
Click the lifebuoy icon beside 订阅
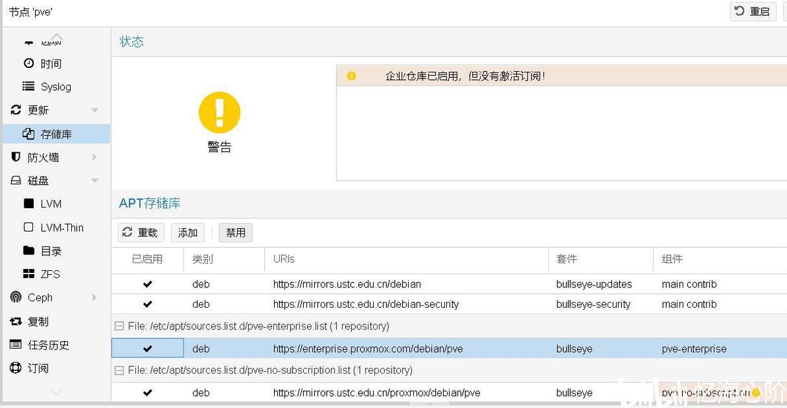click(x=16, y=368)
